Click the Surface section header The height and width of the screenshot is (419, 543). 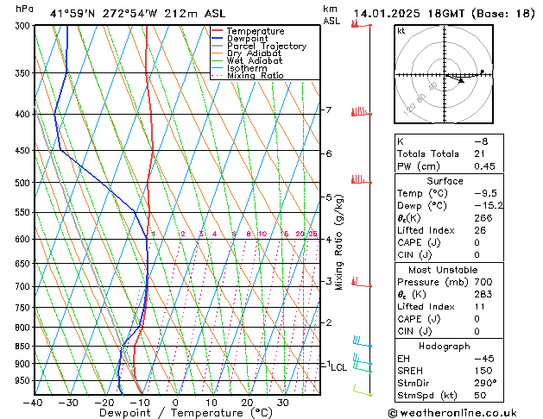click(445, 181)
